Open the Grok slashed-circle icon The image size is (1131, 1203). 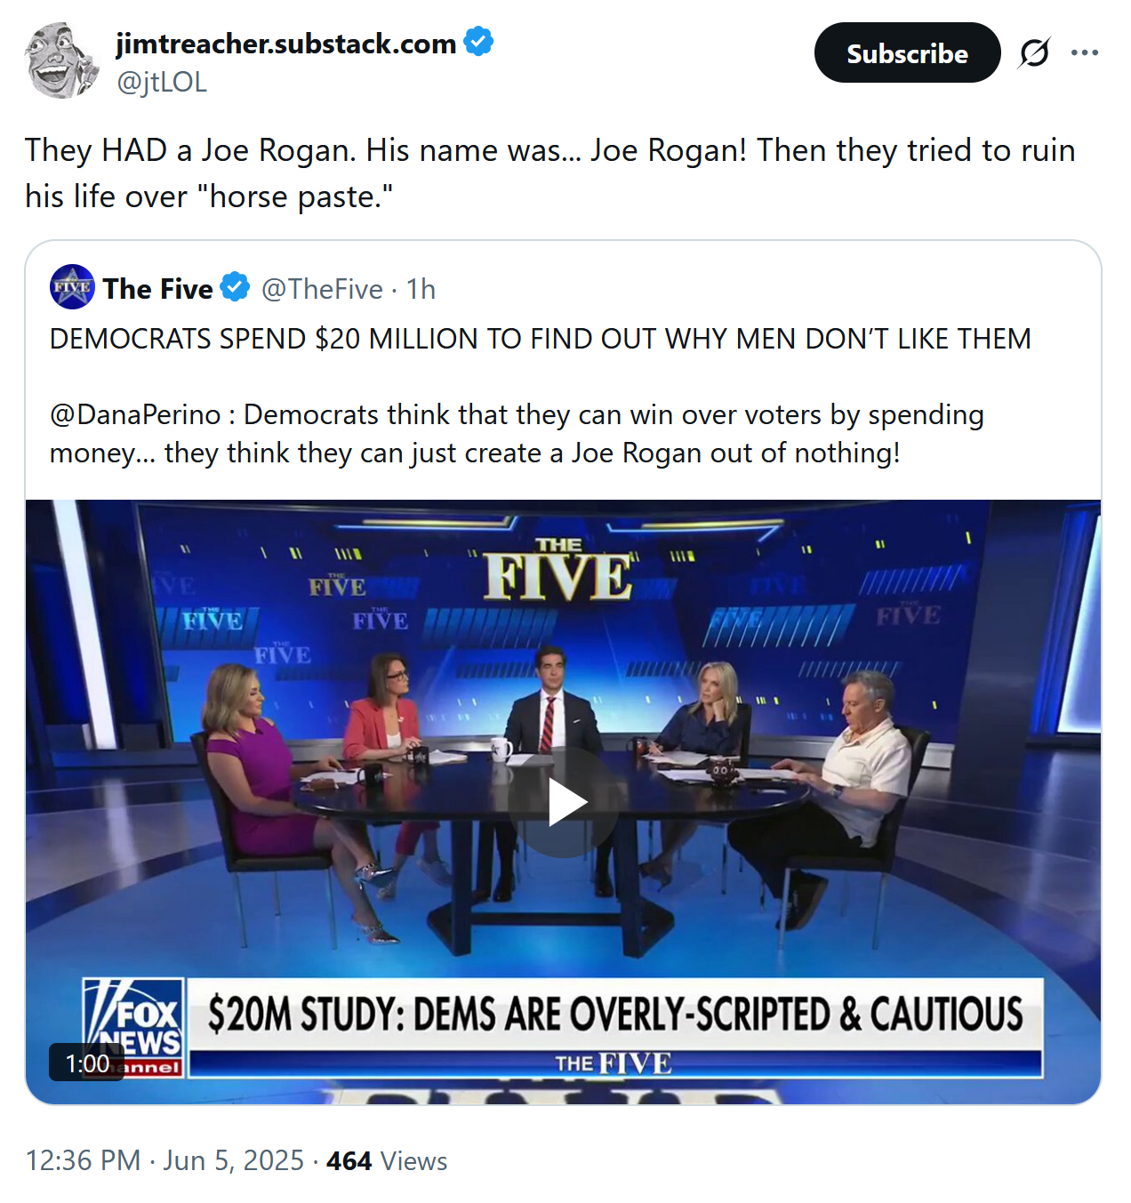[x=1035, y=53]
